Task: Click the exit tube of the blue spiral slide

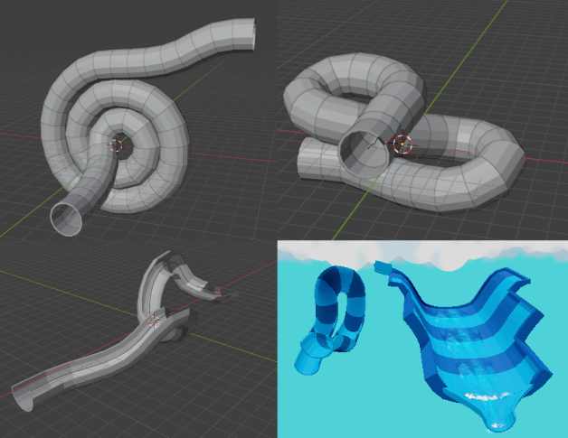Action: pos(306,363)
